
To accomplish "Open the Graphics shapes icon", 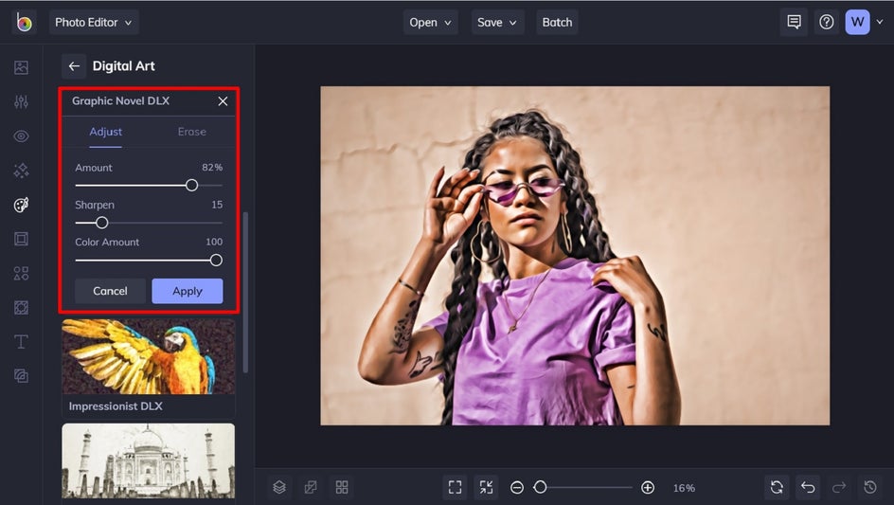I will click(x=21, y=273).
